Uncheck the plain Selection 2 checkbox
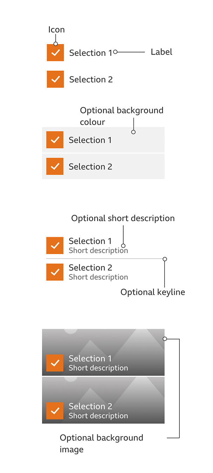Viewport: 213px width, 473px height. (55, 79)
